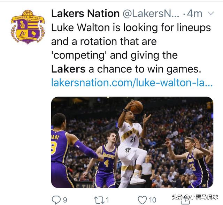Tap the share icon under the tweet
223x205 pixels.
pos(185,201)
